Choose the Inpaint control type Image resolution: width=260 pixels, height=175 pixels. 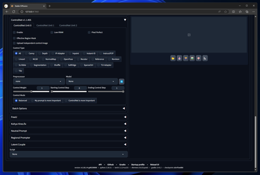coord(74,53)
